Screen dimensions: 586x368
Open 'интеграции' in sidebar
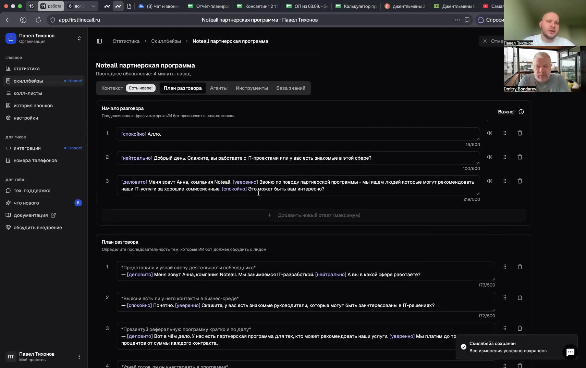tap(44, 148)
